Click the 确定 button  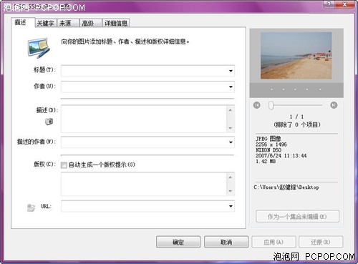(x=178, y=242)
